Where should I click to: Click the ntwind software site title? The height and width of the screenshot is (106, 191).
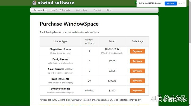click(x=56, y=3)
